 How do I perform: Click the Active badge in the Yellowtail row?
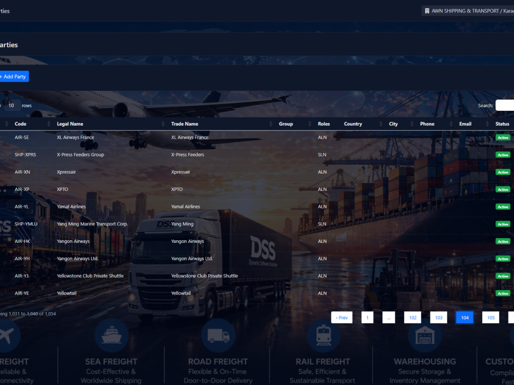503,294
